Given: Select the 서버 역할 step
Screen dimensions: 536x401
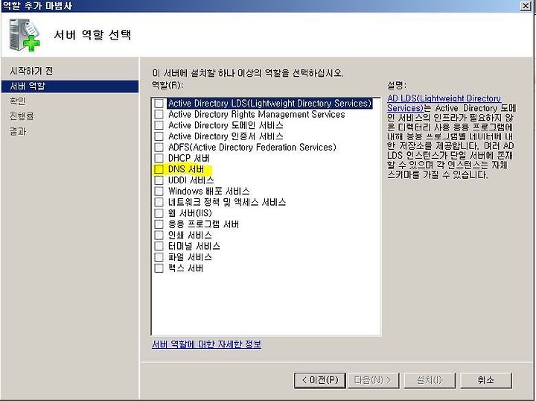Looking at the screenshot, I should 70,86.
